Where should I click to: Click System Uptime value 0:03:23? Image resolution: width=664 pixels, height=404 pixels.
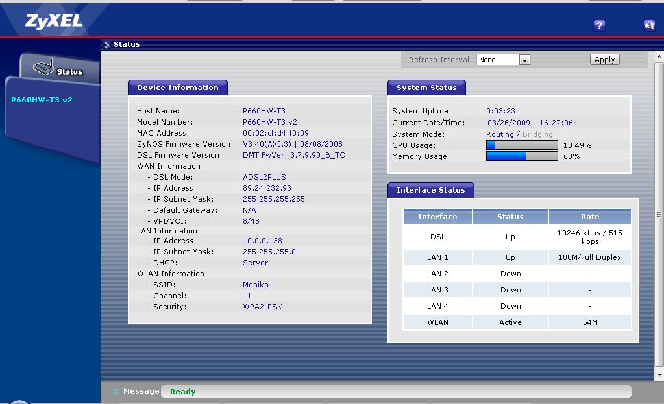pos(500,111)
